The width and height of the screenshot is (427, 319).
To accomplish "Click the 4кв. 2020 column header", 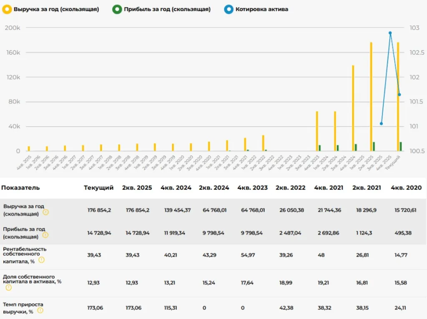I will 406,188.
